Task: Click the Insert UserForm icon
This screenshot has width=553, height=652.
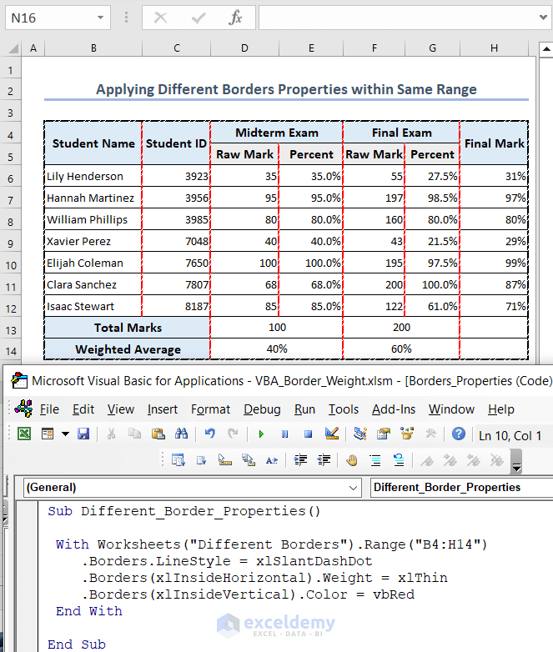Action: pos(48,434)
